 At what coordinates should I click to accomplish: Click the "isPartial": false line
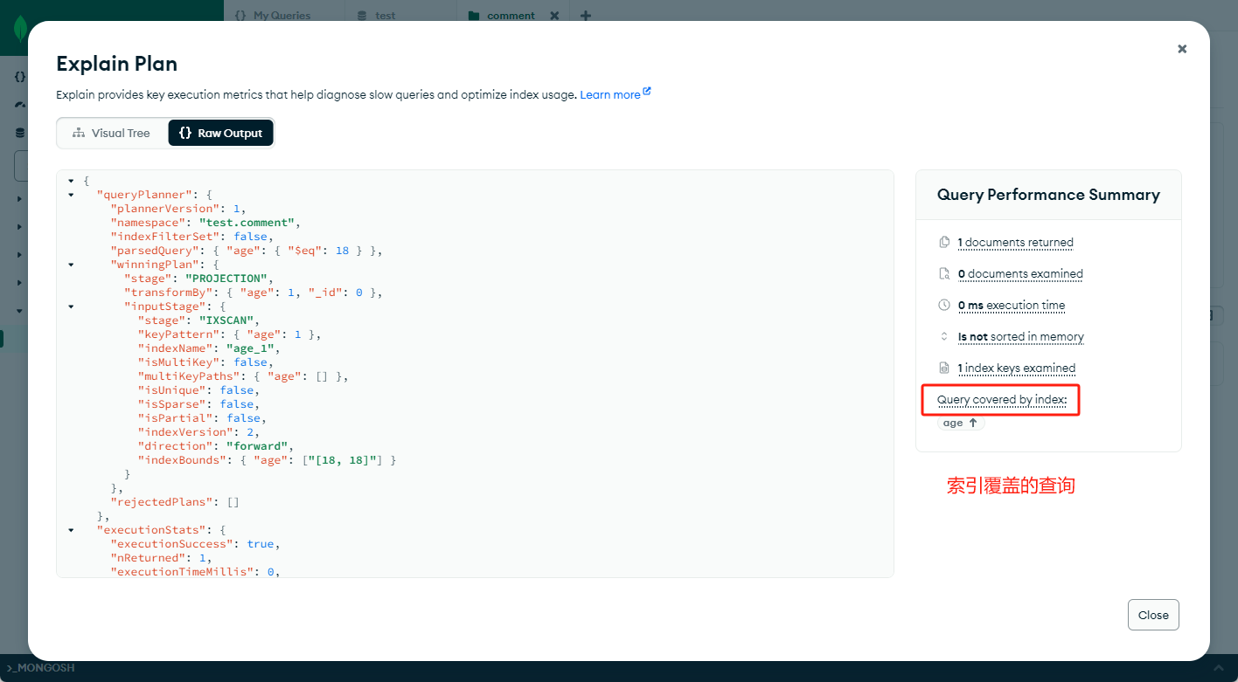tap(202, 418)
